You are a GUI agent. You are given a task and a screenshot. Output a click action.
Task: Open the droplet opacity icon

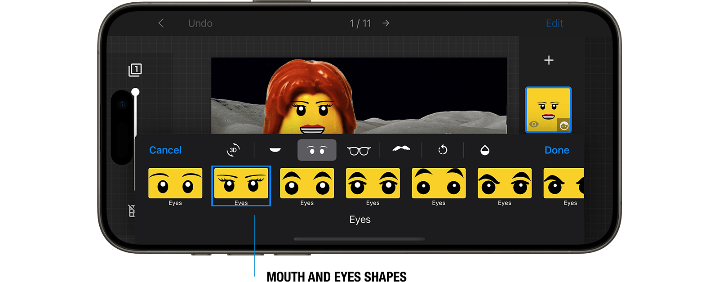coord(485,150)
